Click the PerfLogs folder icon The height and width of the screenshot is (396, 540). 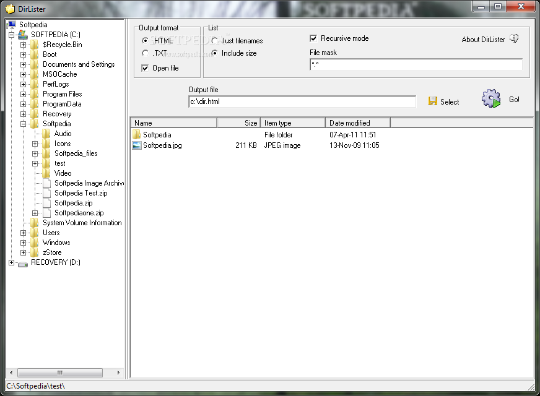point(35,84)
